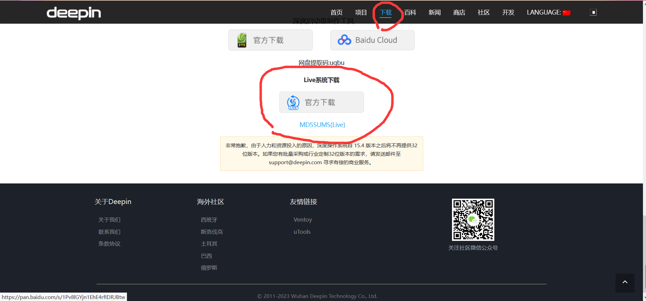This screenshot has height=301, width=646.
Task: Open the 俄罗斯 community link
Action: click(209, 268)
